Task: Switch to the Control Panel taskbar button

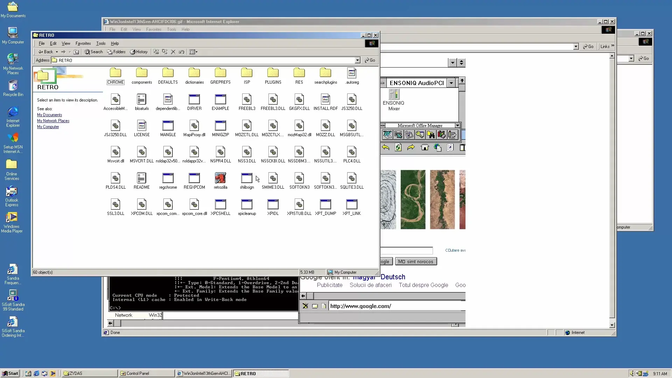Action: pos(146,373)
